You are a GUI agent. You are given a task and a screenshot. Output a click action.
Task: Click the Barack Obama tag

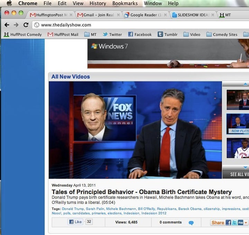click(190, 209)
